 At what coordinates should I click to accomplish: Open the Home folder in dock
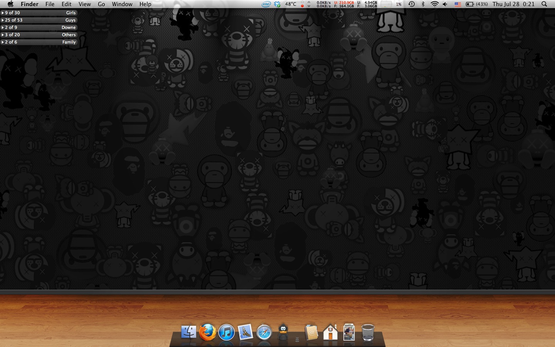(x=330, y=332)
